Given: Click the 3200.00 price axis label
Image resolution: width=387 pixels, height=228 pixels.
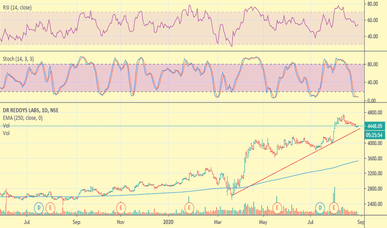Looking at the screenshot, I should [x=375, y=174].
